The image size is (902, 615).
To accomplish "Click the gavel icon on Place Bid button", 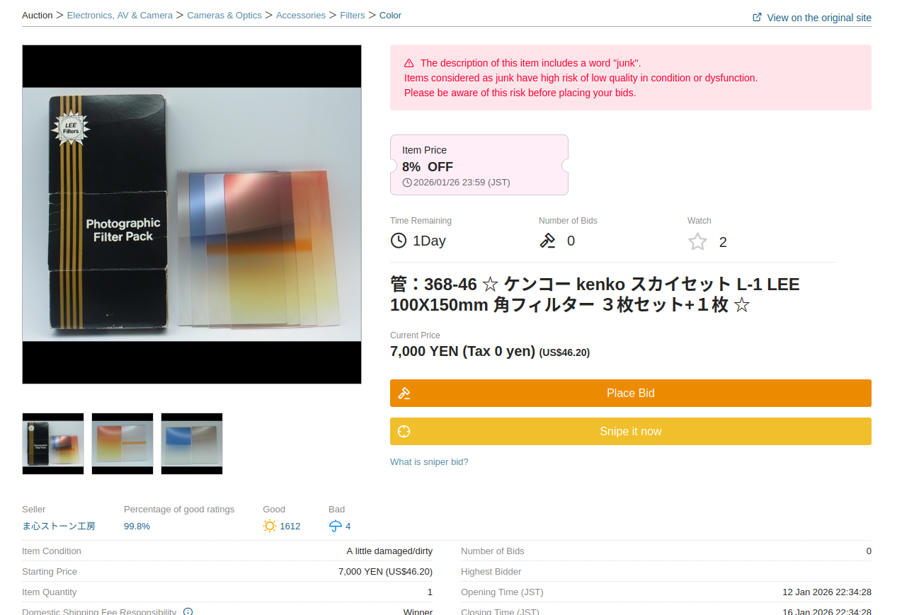I will click(404, 393).
